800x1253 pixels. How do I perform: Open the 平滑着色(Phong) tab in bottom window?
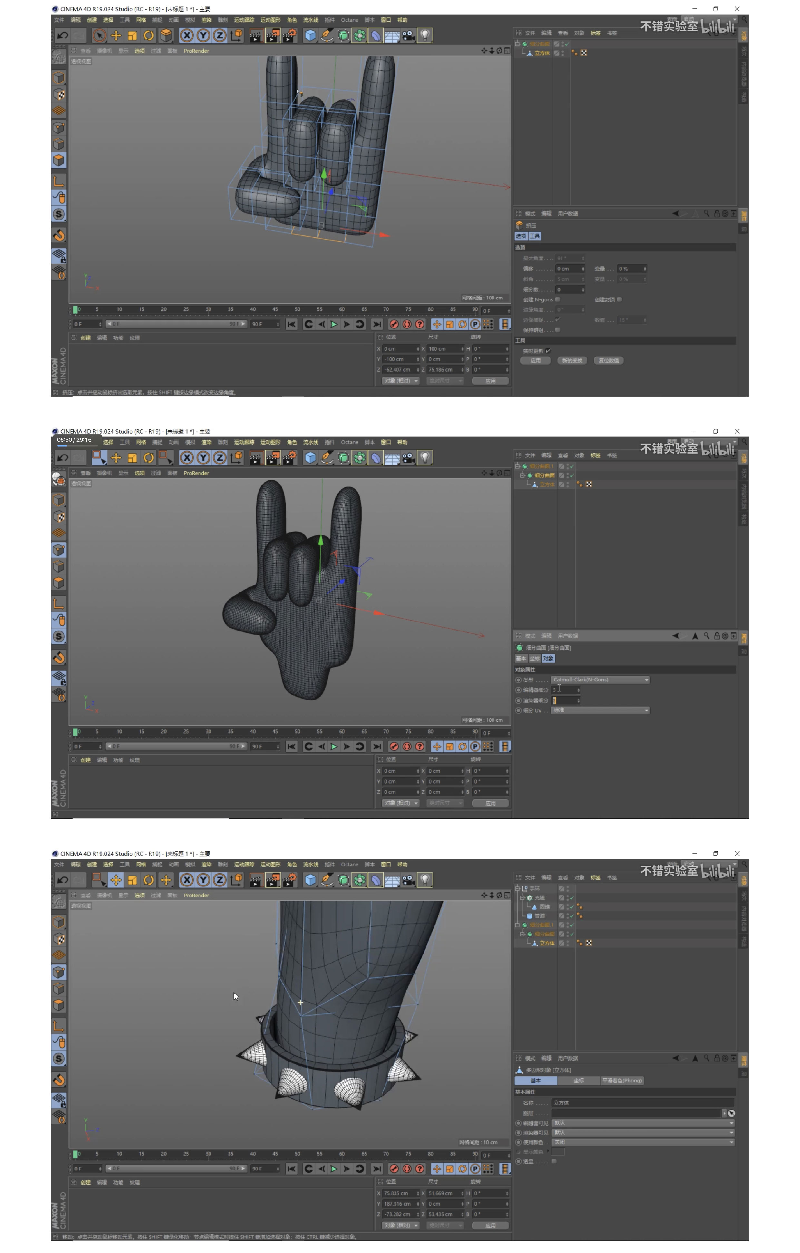pyautogui.click(x=622, y=1081)
